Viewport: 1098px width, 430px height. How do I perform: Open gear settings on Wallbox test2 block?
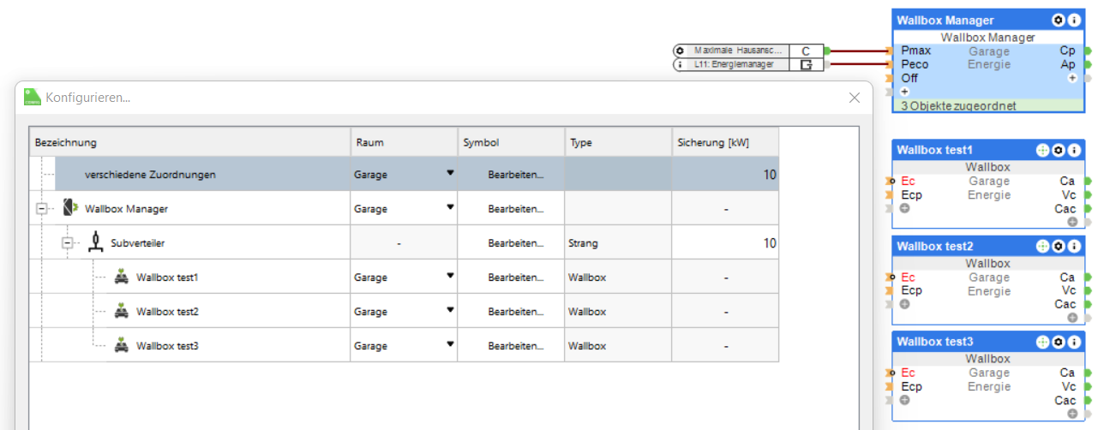tap(1059, 246)
